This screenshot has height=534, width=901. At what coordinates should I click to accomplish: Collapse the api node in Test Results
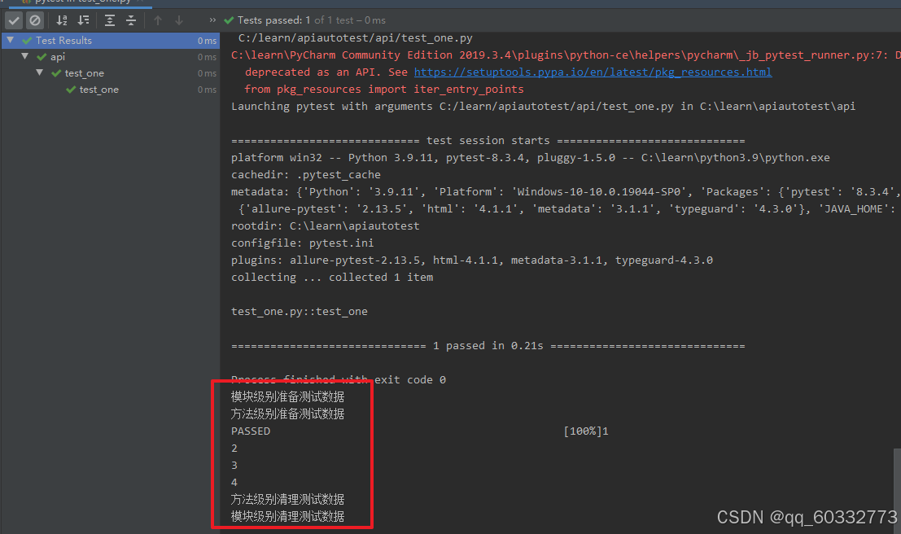click(x=25, y=56)
